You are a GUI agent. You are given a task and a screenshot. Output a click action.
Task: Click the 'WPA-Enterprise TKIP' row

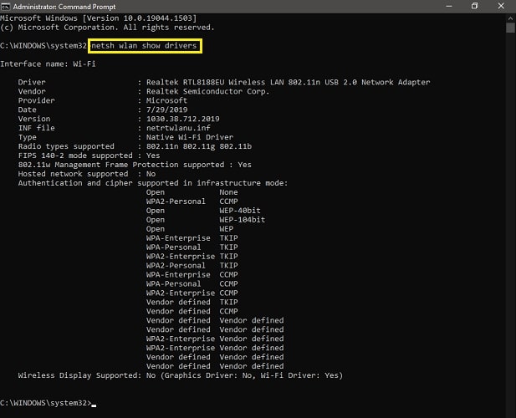tap(192, 238)
